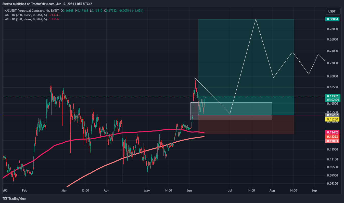Click the close value C0.17382 in legend

click(x=110, y=11)
